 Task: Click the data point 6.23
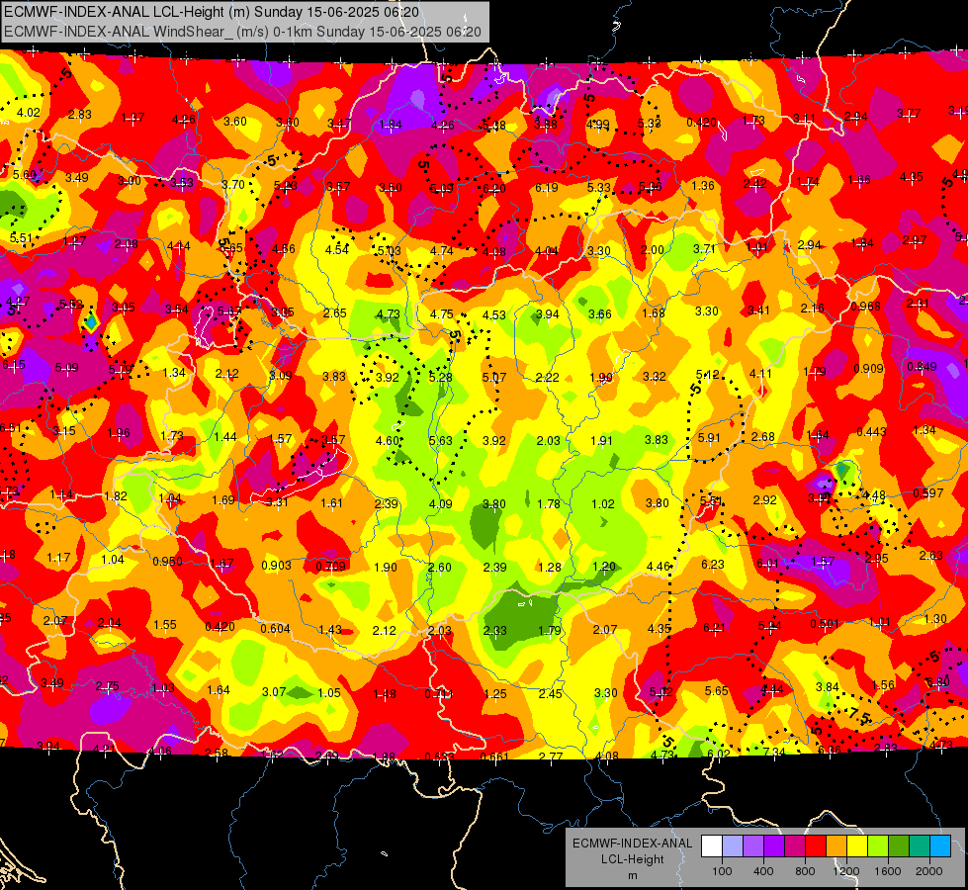(x=713, y=564)
